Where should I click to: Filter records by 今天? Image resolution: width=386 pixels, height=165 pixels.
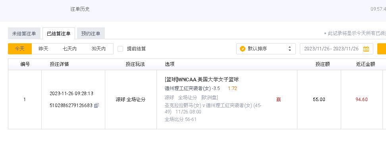[x=20, y=49]
